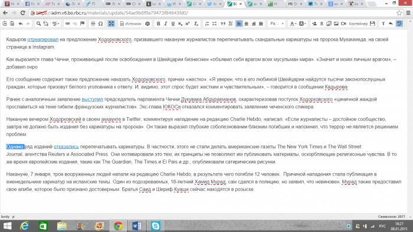
Task: Open the Chrome menu
Action: click(408, 13)
